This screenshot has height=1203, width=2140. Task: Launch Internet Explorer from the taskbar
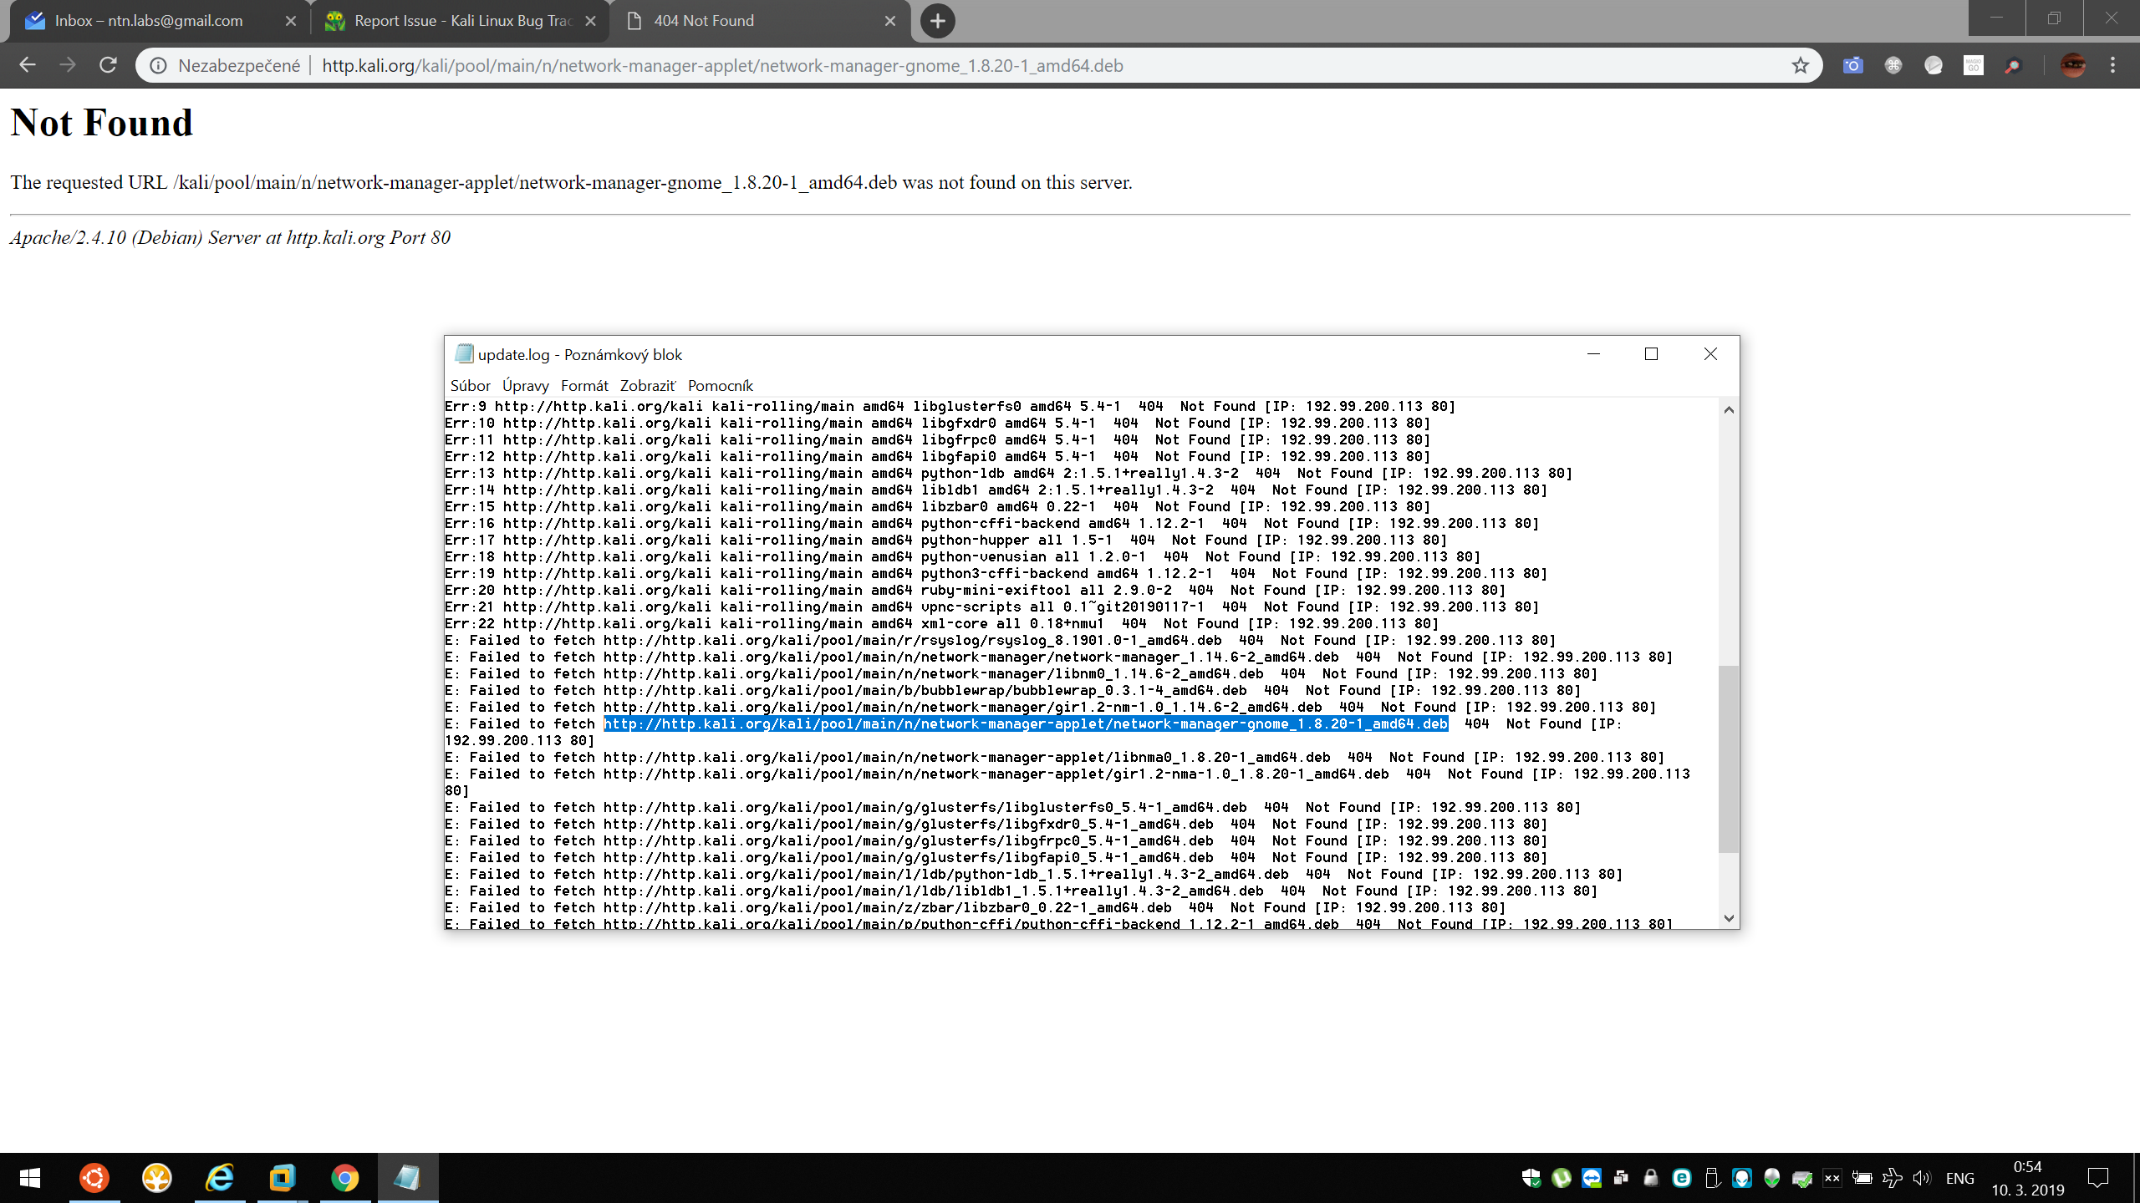[220, 1178]
